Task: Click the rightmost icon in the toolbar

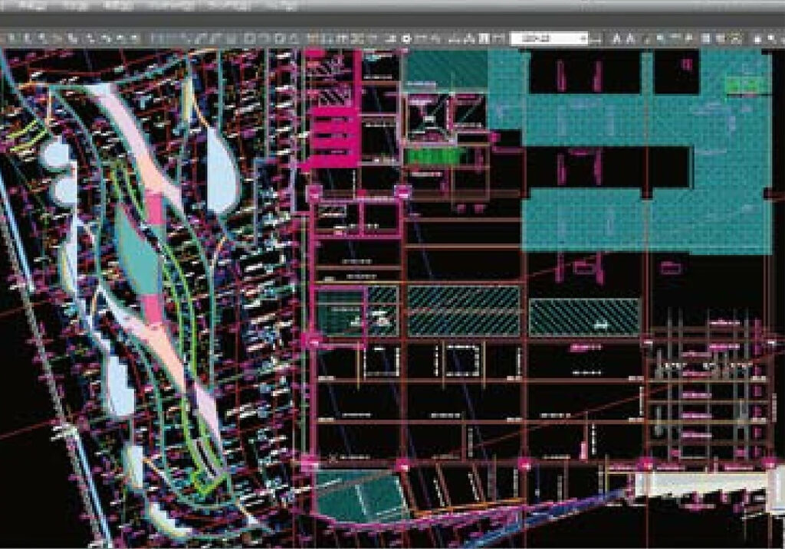Action: click(772, 38)
